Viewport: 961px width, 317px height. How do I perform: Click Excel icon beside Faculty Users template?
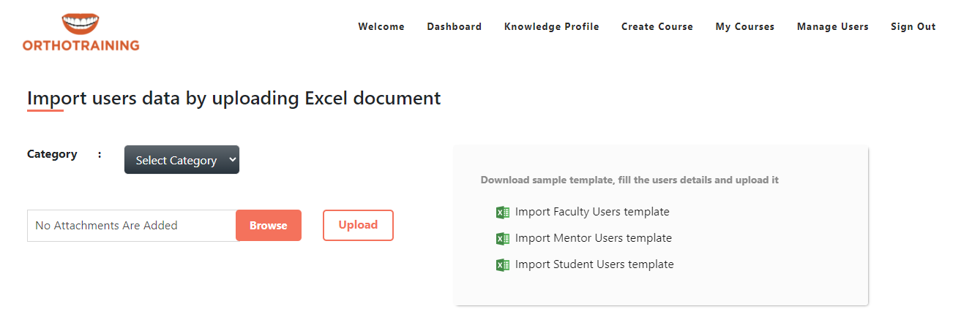click(x=503, y=213)
